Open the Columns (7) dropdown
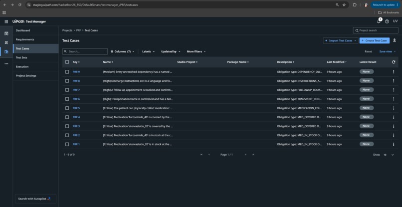 (x=122, y=51)
